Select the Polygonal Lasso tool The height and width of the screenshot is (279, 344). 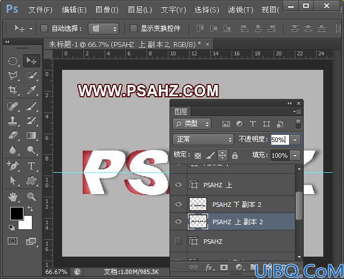(x=13, y=75)
